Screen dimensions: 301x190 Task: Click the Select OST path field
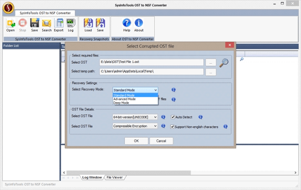coord(152,62)
